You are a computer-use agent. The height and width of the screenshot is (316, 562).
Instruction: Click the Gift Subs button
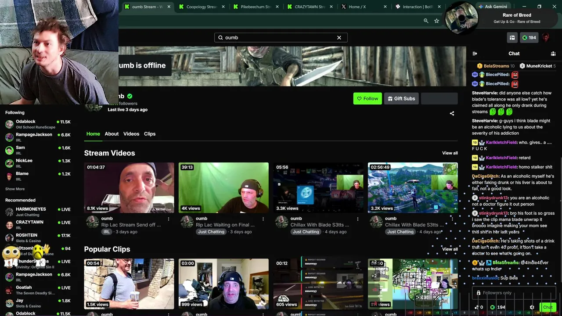[401, 99]
